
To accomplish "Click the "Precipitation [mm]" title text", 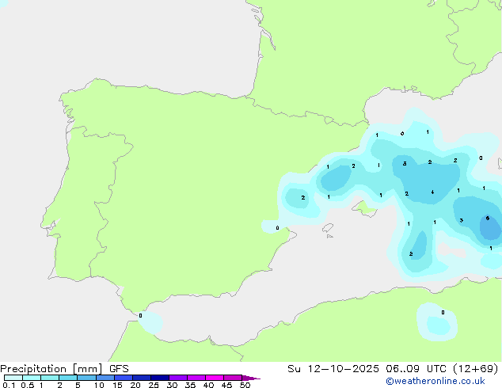I will (x=51, y=369).
